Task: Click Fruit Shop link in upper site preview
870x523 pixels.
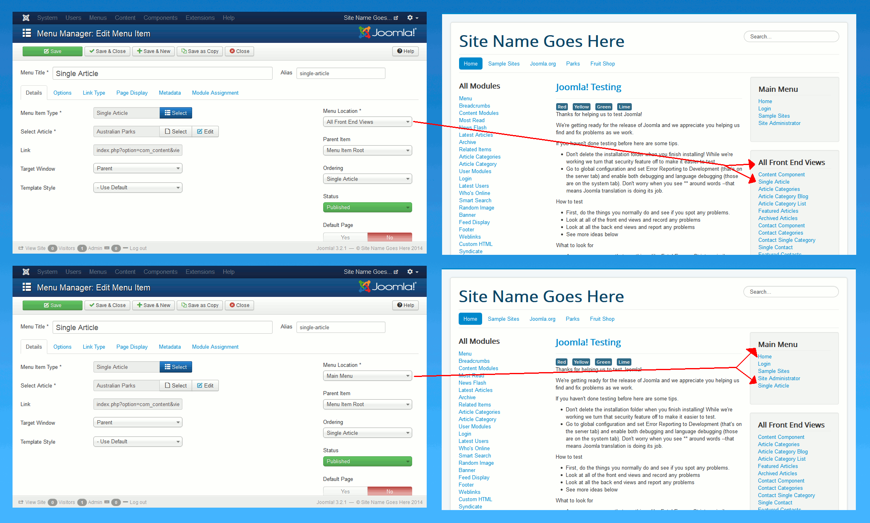Action: tap(602, 64)
